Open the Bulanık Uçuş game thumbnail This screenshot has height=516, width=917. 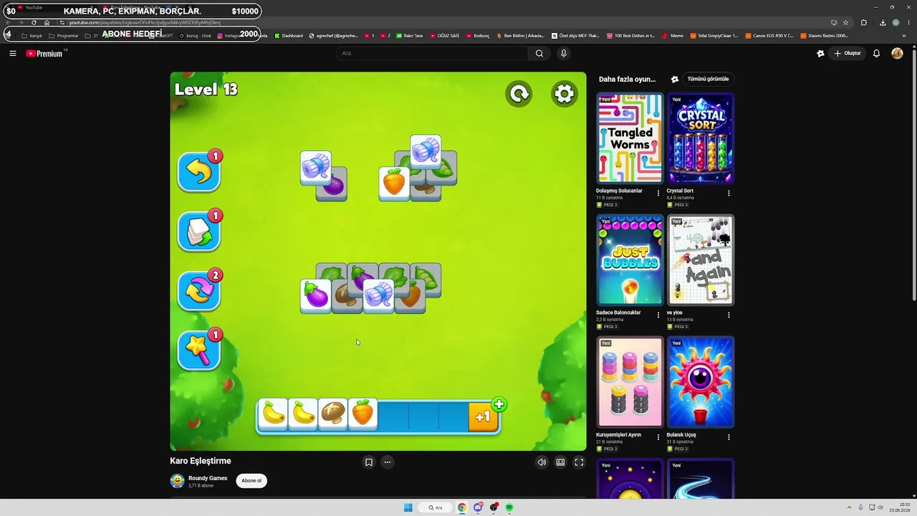[701, 382]
